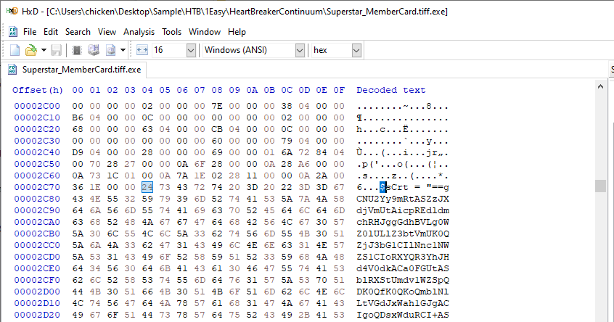This screenshot has height=322, width=614.
Task: Click hex byte B6 in row 00002C10
Action: point(78,117)
